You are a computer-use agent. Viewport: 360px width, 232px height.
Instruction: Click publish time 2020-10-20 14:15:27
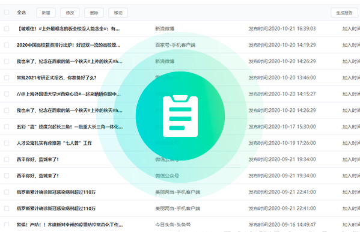(x=282, y=94)
